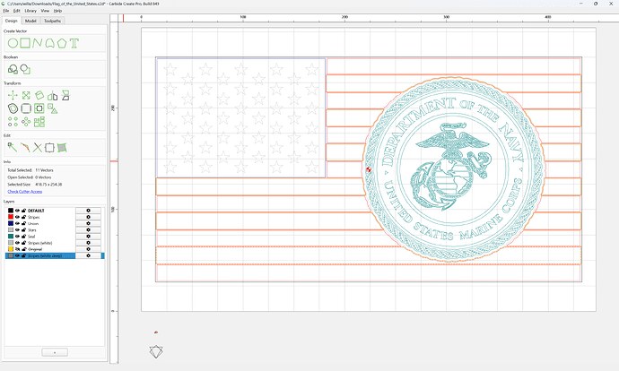
Task: Choose the Resize transform tool with diagonal arrows
Action: click(26, 95)
